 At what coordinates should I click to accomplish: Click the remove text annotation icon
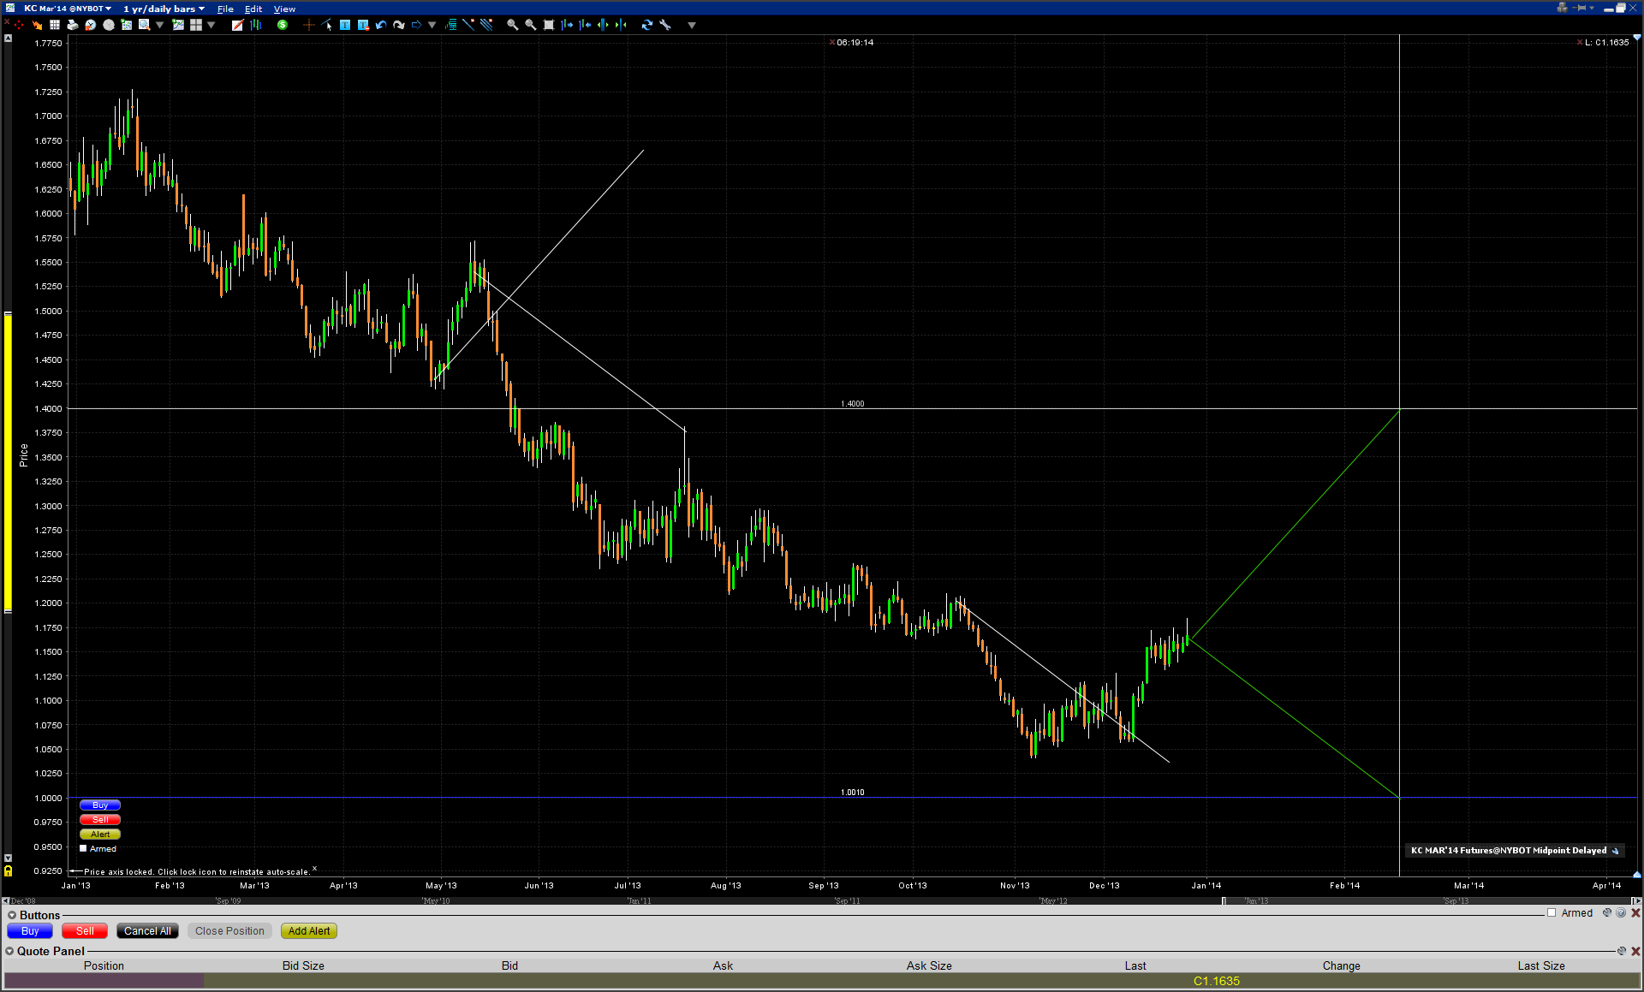(363, 25)
